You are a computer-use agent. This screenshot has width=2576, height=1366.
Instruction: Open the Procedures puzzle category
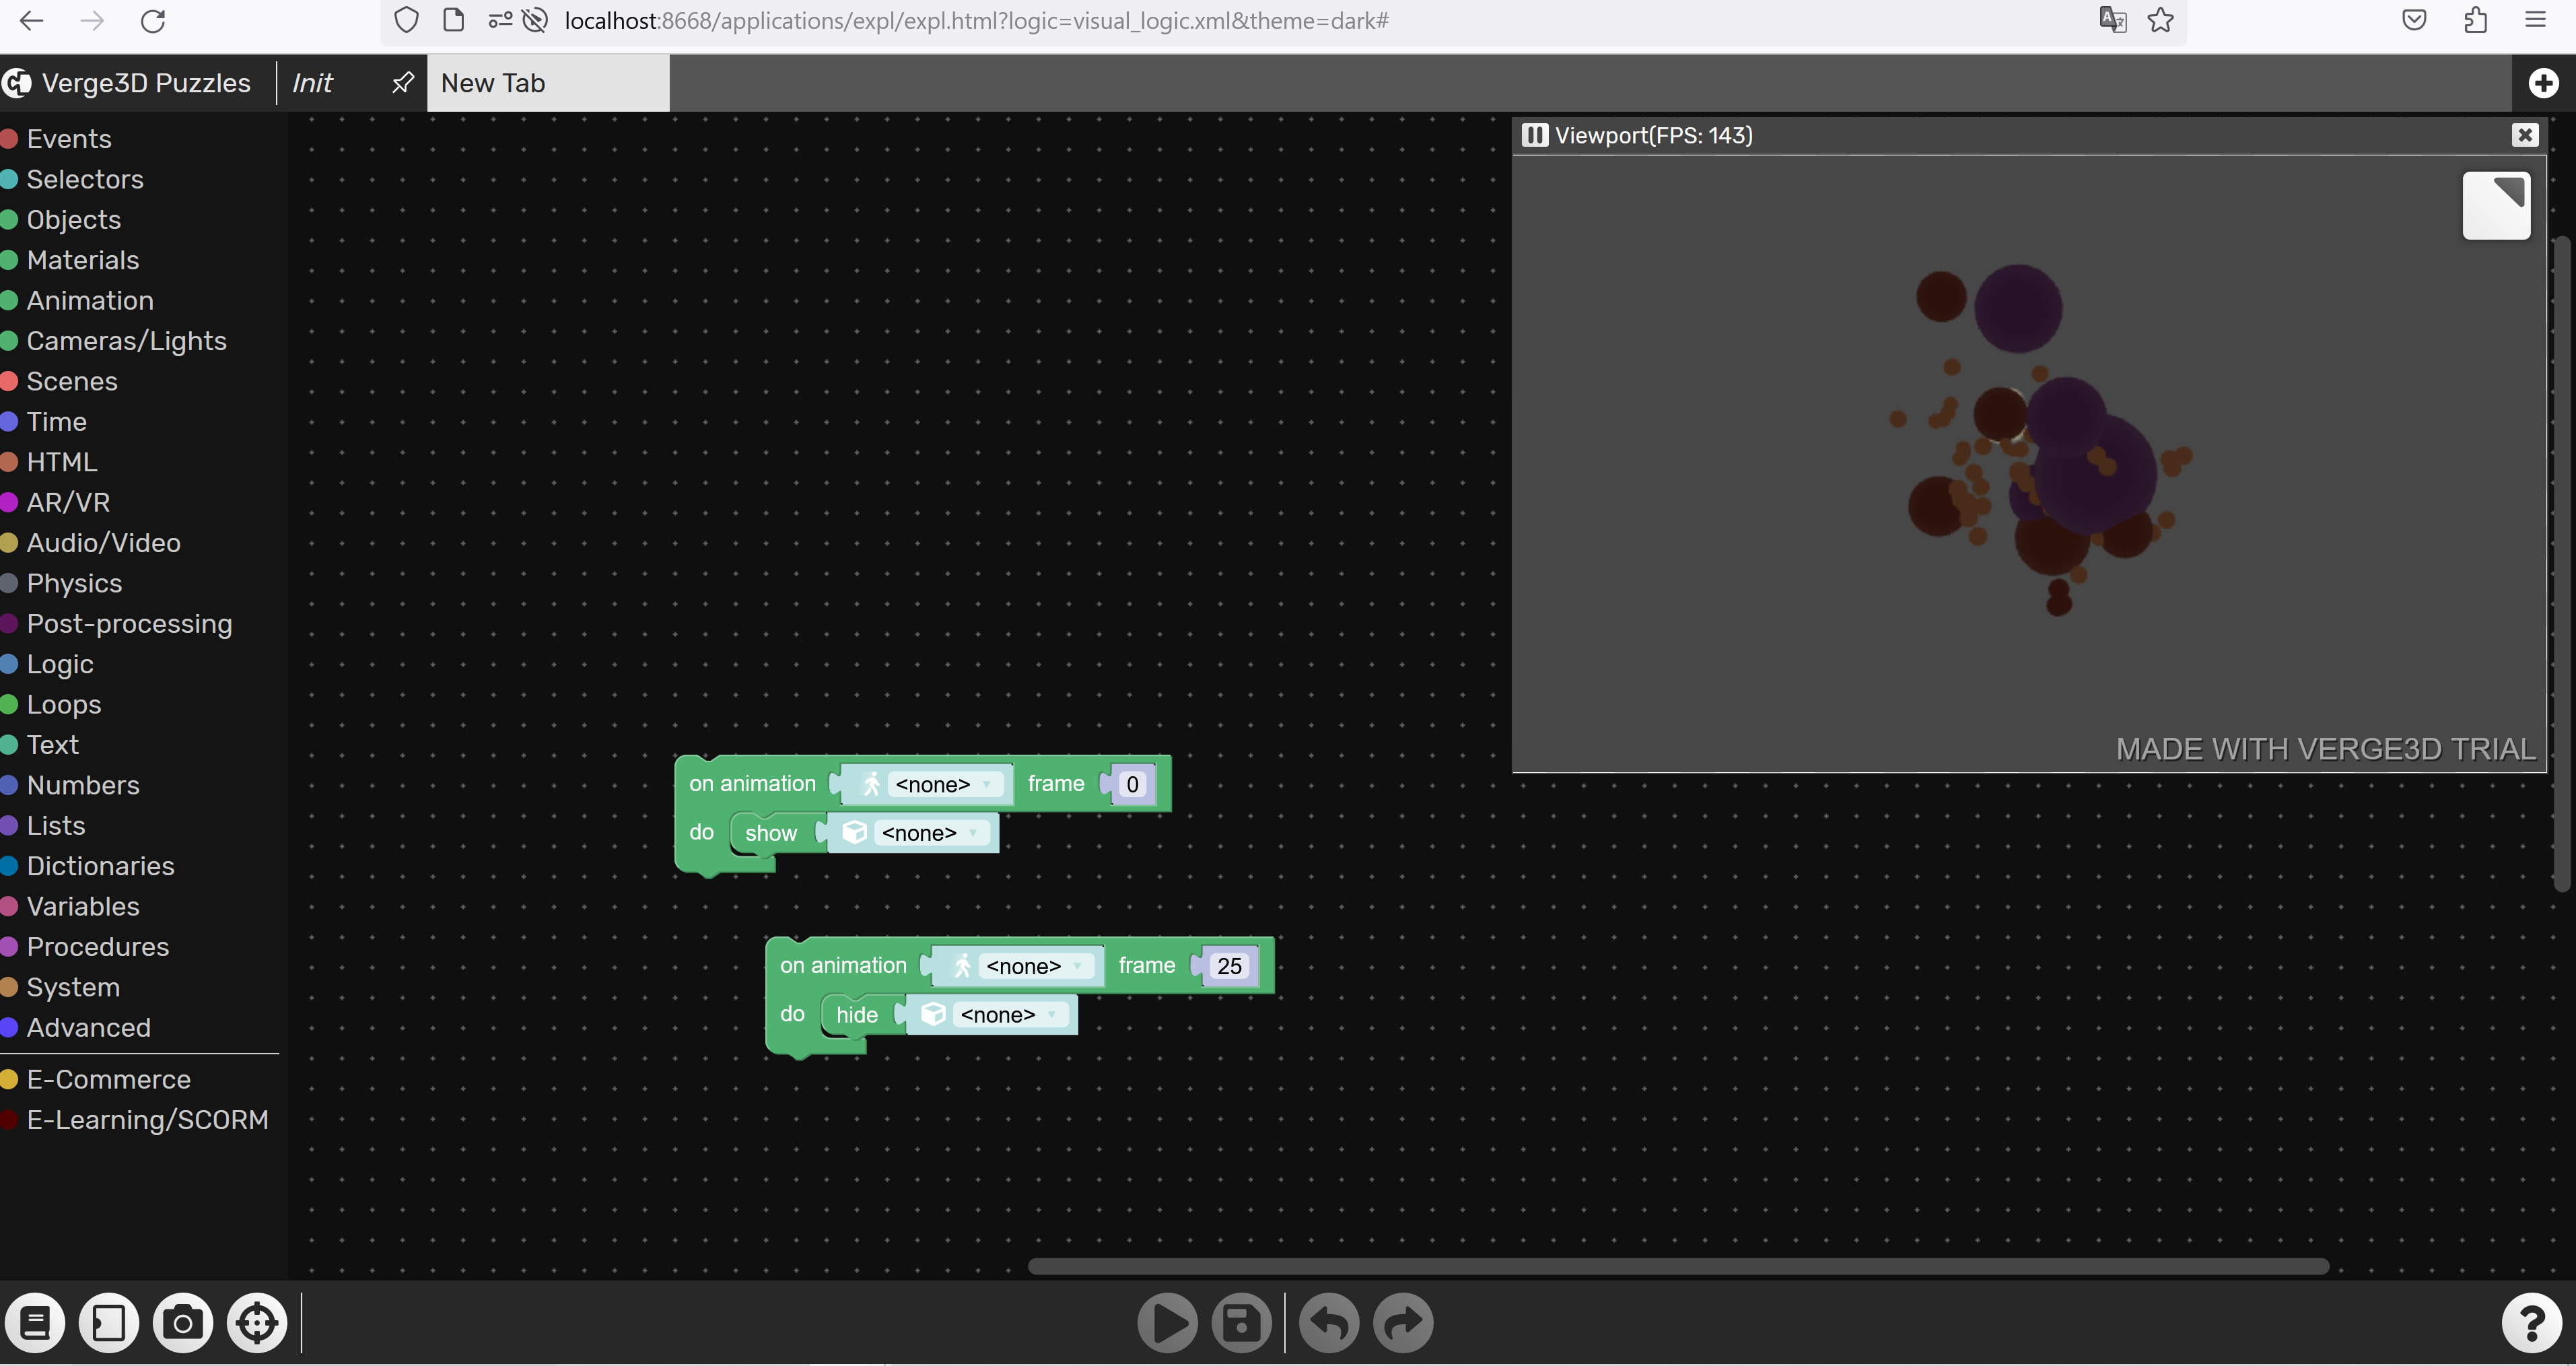point(98,947)
